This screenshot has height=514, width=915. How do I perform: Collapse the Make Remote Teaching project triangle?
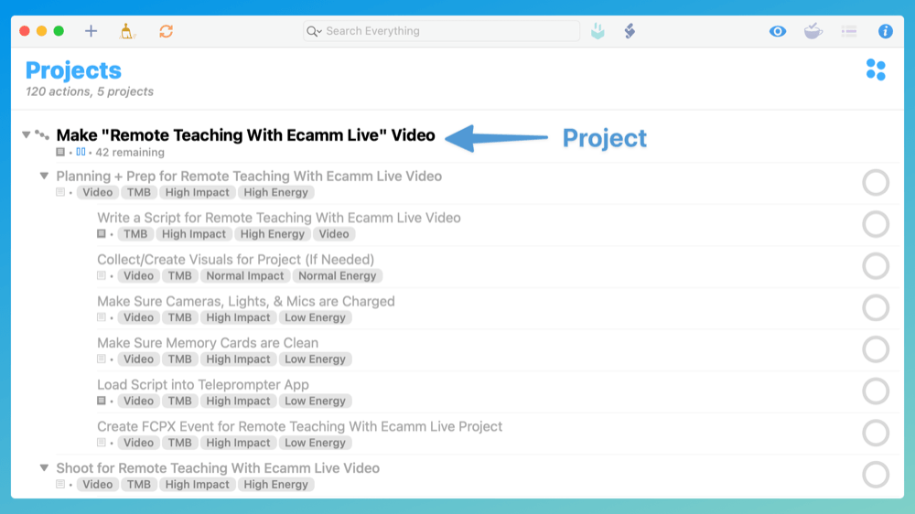click(27, 134)
